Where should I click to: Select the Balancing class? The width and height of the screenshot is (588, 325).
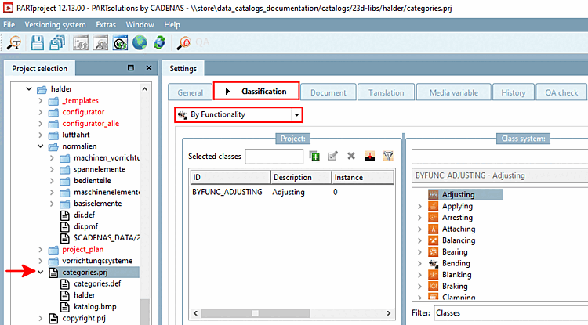click(x=459, y=240)
